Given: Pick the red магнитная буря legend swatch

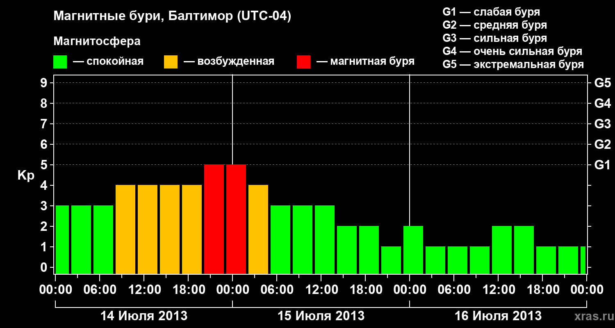Looking at the screenshot, I should [303, 62].
